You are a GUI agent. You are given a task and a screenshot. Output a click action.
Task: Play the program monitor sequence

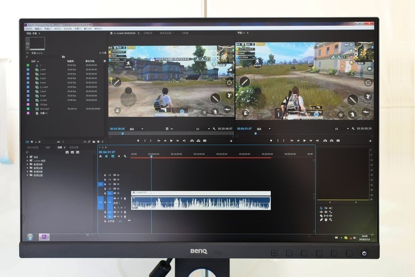click(x=305, y=141)
